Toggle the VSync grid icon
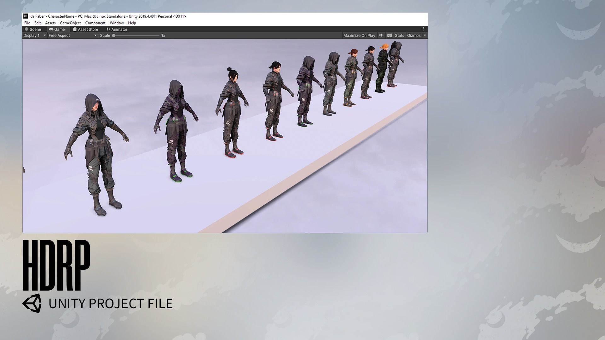The image size is (605, 340). click(389, 36)
